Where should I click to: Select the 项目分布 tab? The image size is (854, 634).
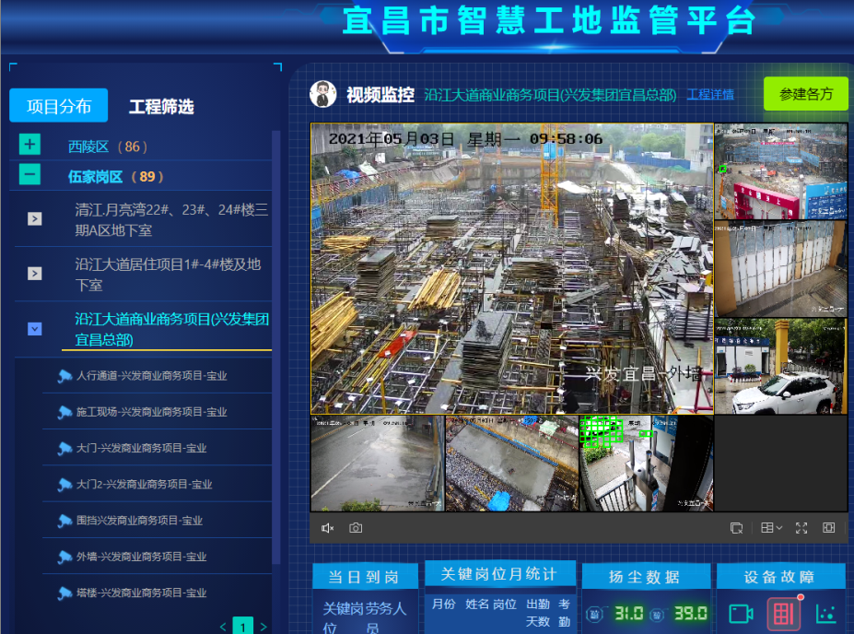click(x=59, y=106)
